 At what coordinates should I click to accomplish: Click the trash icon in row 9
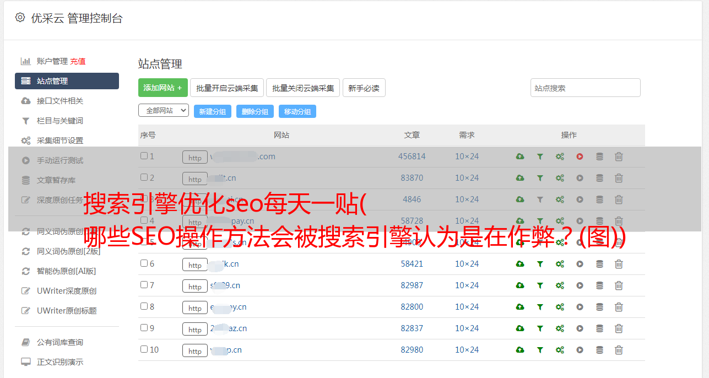[619, 328]
